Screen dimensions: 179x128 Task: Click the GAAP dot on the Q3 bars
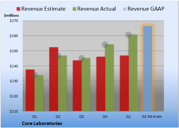tap(82, 58)
